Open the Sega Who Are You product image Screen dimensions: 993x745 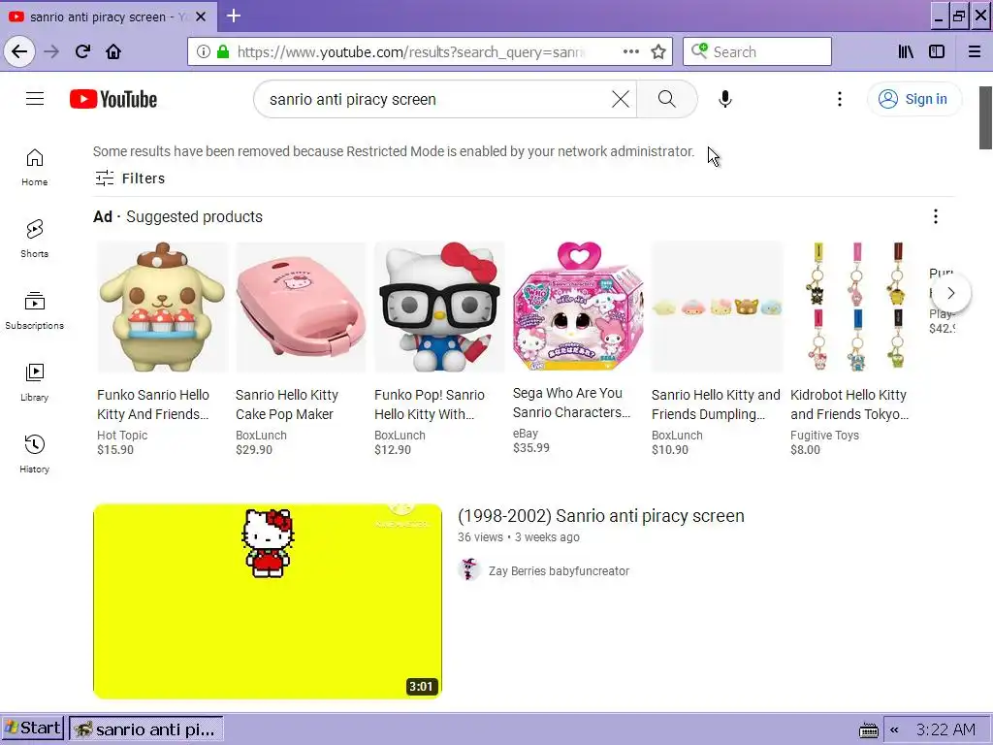[x=578, y=307]
